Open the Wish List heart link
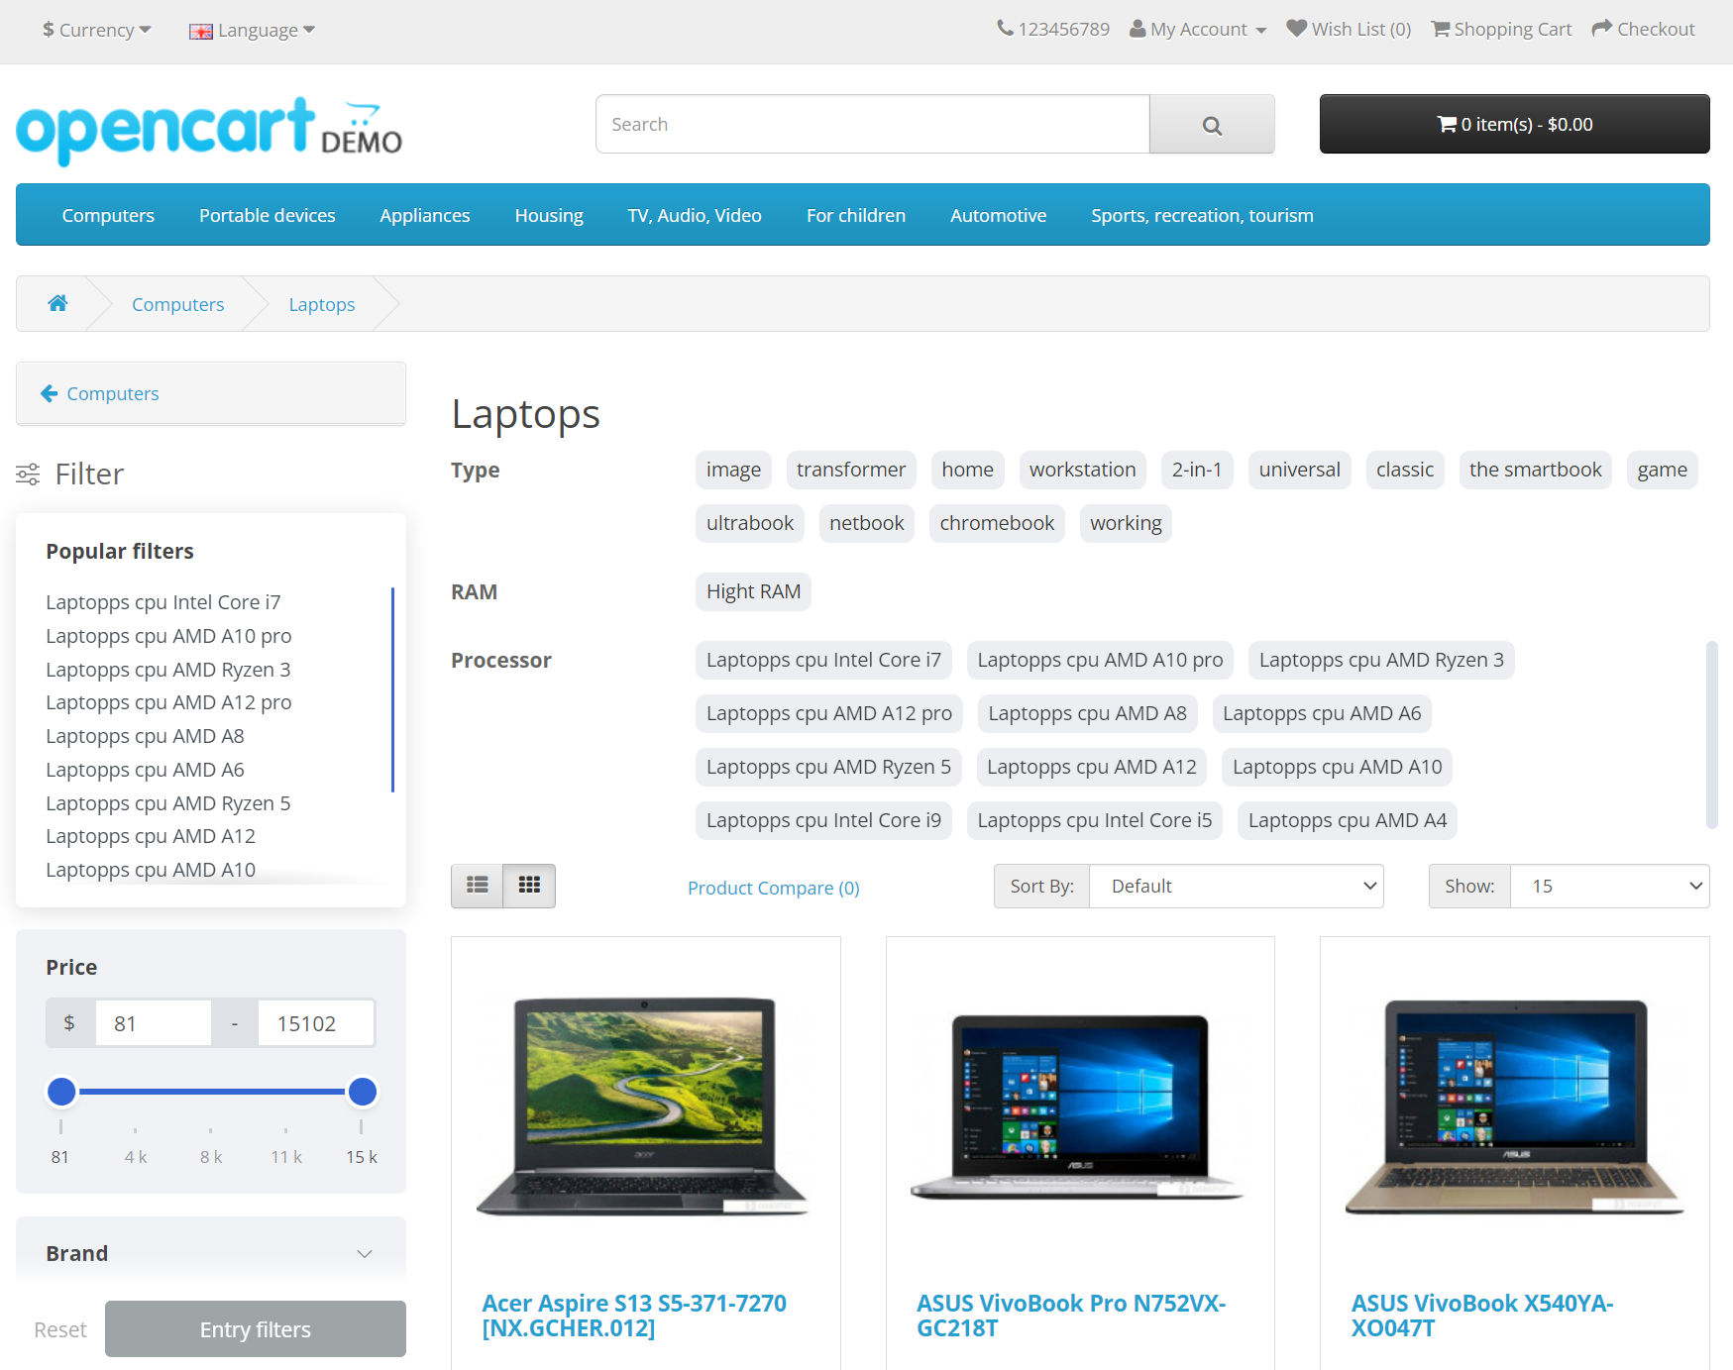Image resolution: width=1733 pixels, height=1370 pixels. click(1349, 29)
